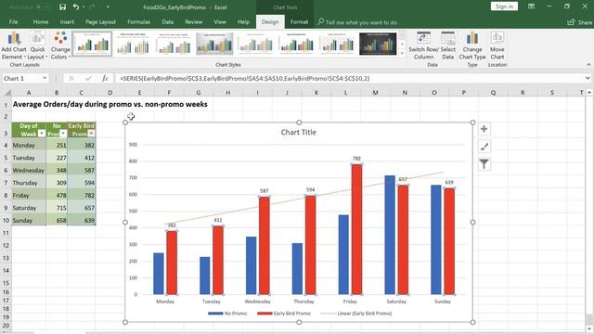Click the chart's top-center resize handle
Image resolution: width=594 pixels, height=334 pixels.
point(299,122)
